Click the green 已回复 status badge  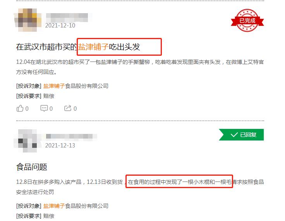pos(241,135)
